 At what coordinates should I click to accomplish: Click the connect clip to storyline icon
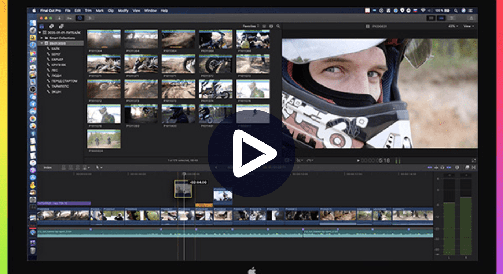(x=63, y=168)
